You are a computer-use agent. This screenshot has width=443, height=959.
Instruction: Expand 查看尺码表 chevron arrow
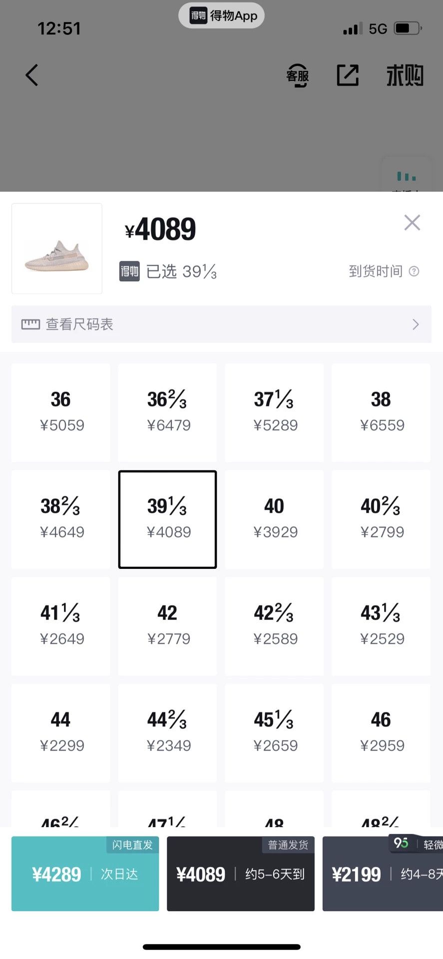point(416,325)
